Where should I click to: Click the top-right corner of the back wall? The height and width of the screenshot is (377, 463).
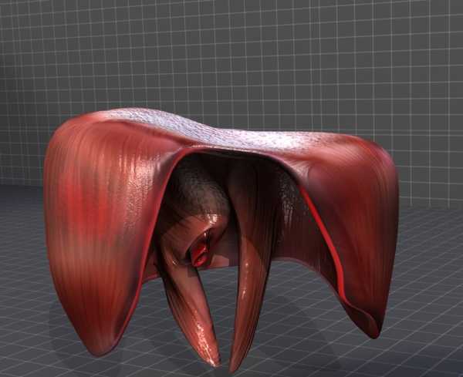click(x=458, y=4)
